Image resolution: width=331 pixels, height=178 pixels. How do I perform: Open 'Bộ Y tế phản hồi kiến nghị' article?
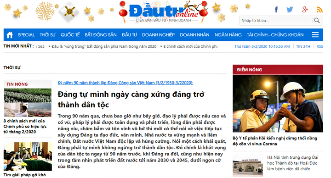[x=275, y=141]
